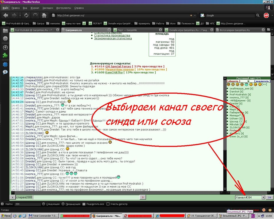Click the history clock sidebar icon
The width and height of the screenshot is (274, 219).
(5, 39)
